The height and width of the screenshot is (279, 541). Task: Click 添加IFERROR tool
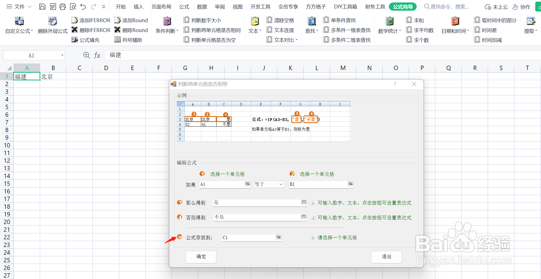[x=91, y=20]
